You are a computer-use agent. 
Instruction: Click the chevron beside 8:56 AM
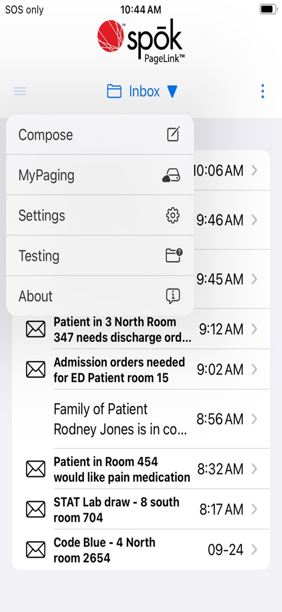(x=254, y=419)
